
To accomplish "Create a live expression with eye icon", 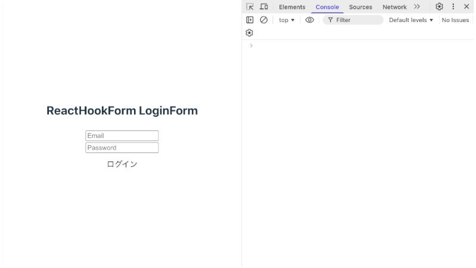I will click(x=310, y=20).
